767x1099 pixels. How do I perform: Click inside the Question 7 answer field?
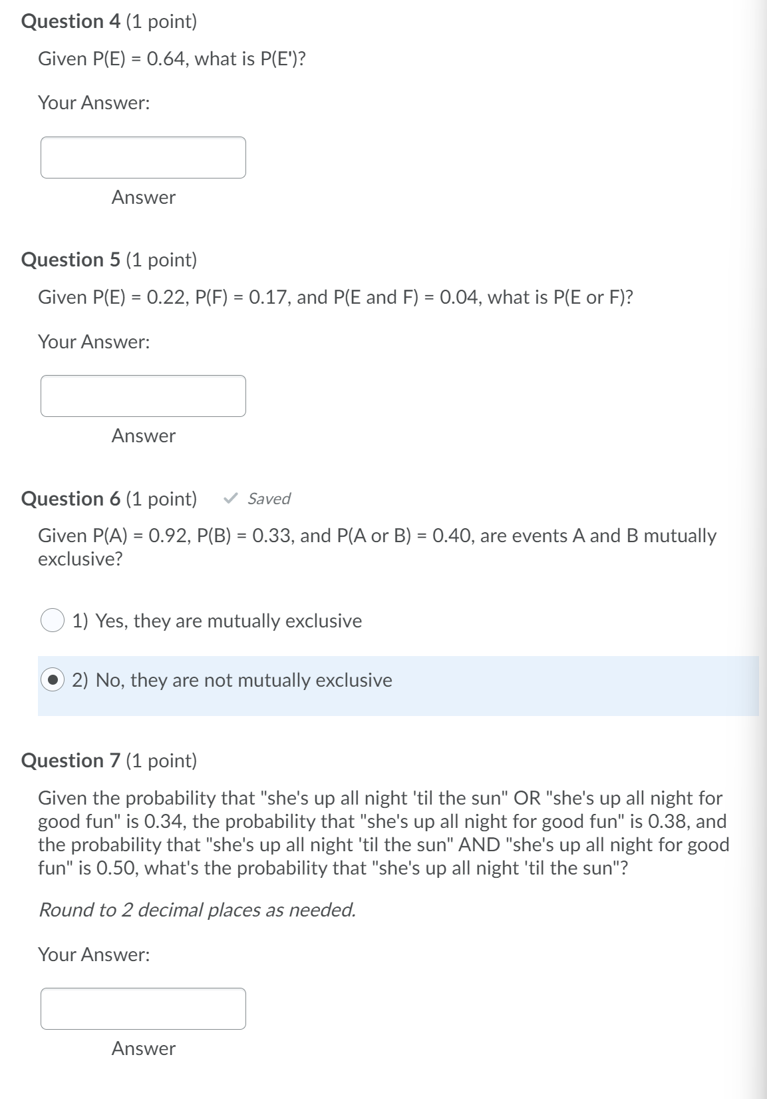click(143, 1009)
